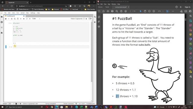
Task: Find text using the Acrobat magnifier icon
Action: tap(117, 11)
